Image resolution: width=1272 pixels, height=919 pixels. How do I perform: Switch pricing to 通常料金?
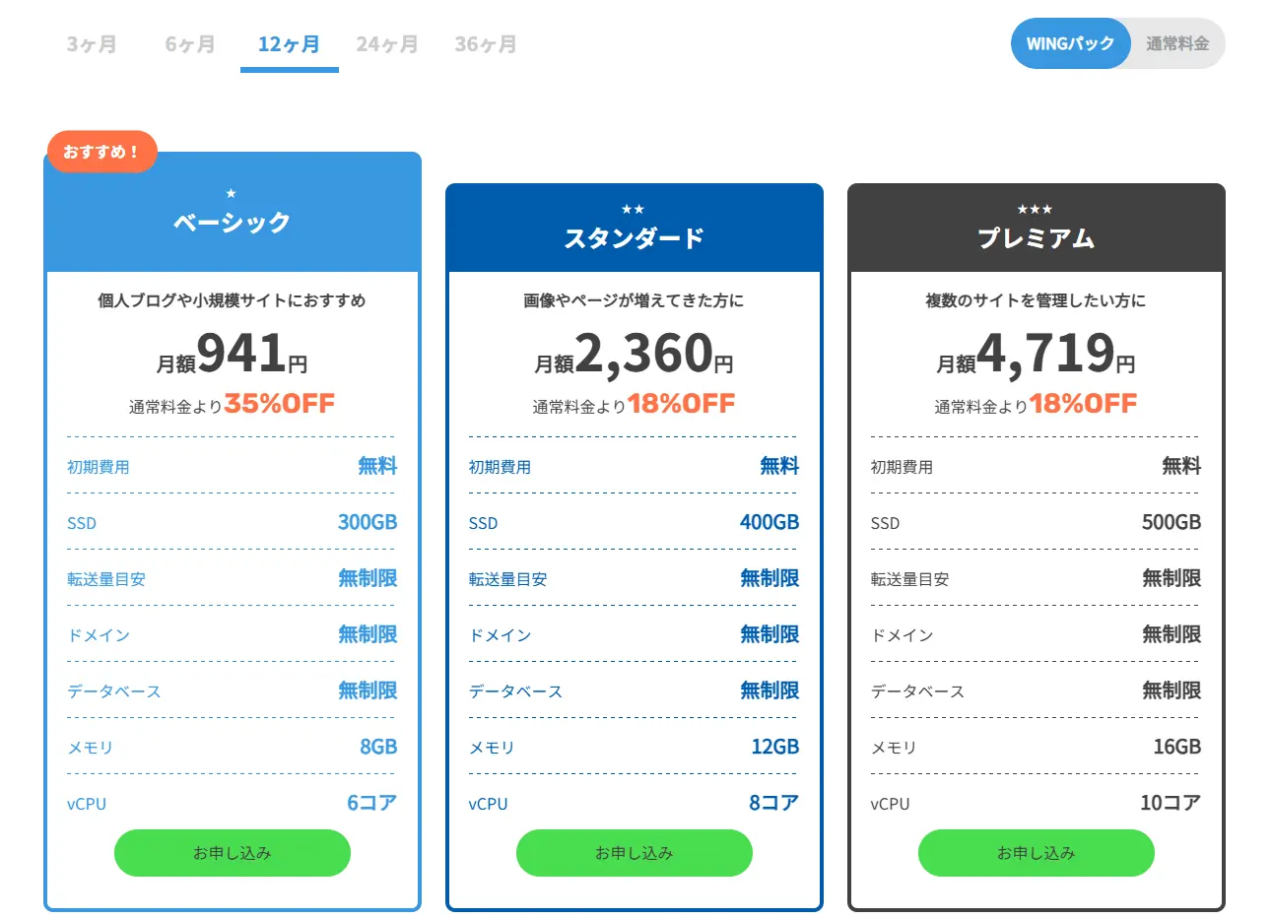tap(1176, 43)
